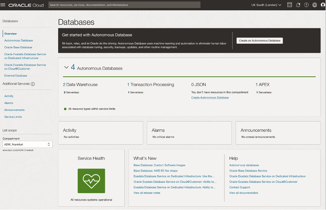Collapse the Autonomous Databases section chevron
Screen dimensions: 326x210
[66, 68]
